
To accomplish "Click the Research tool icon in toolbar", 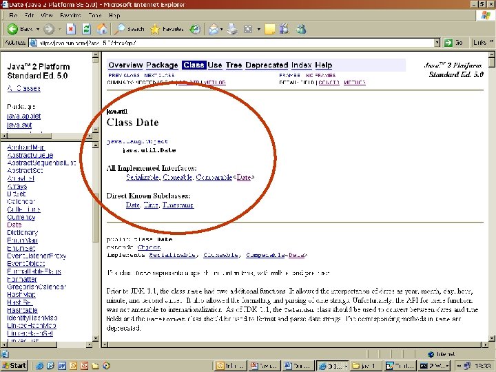I will coord(285,29).
